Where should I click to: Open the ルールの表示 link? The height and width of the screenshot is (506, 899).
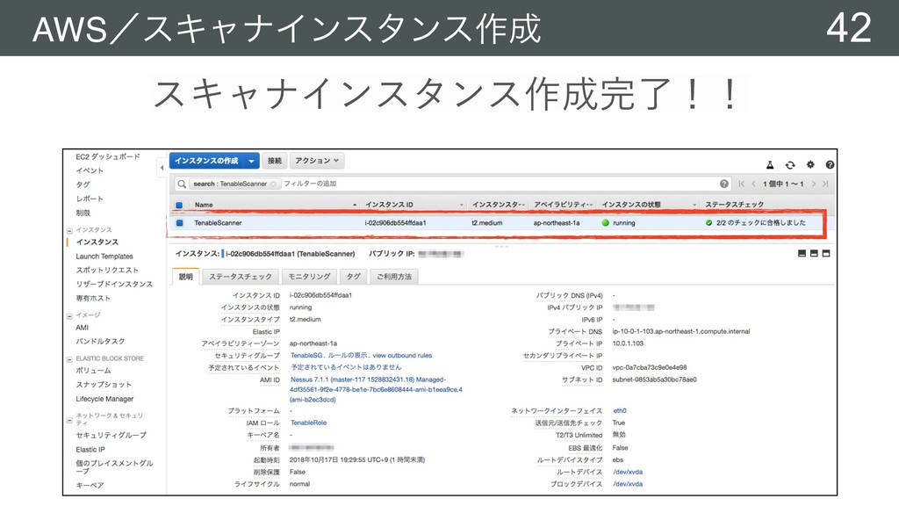click(x=348, y=356)
